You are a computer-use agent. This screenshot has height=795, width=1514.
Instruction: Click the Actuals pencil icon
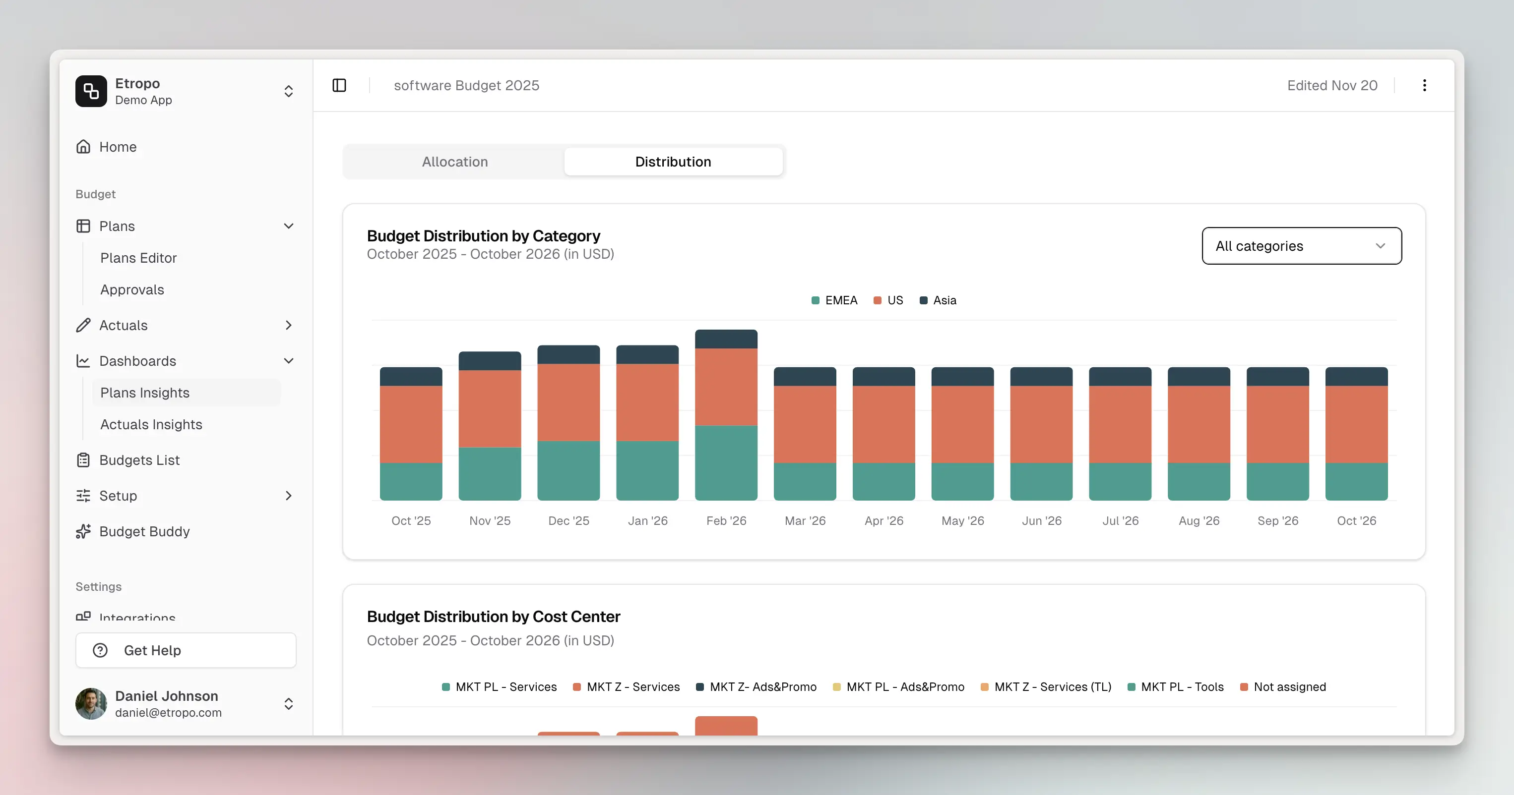(x=83, y=325)
